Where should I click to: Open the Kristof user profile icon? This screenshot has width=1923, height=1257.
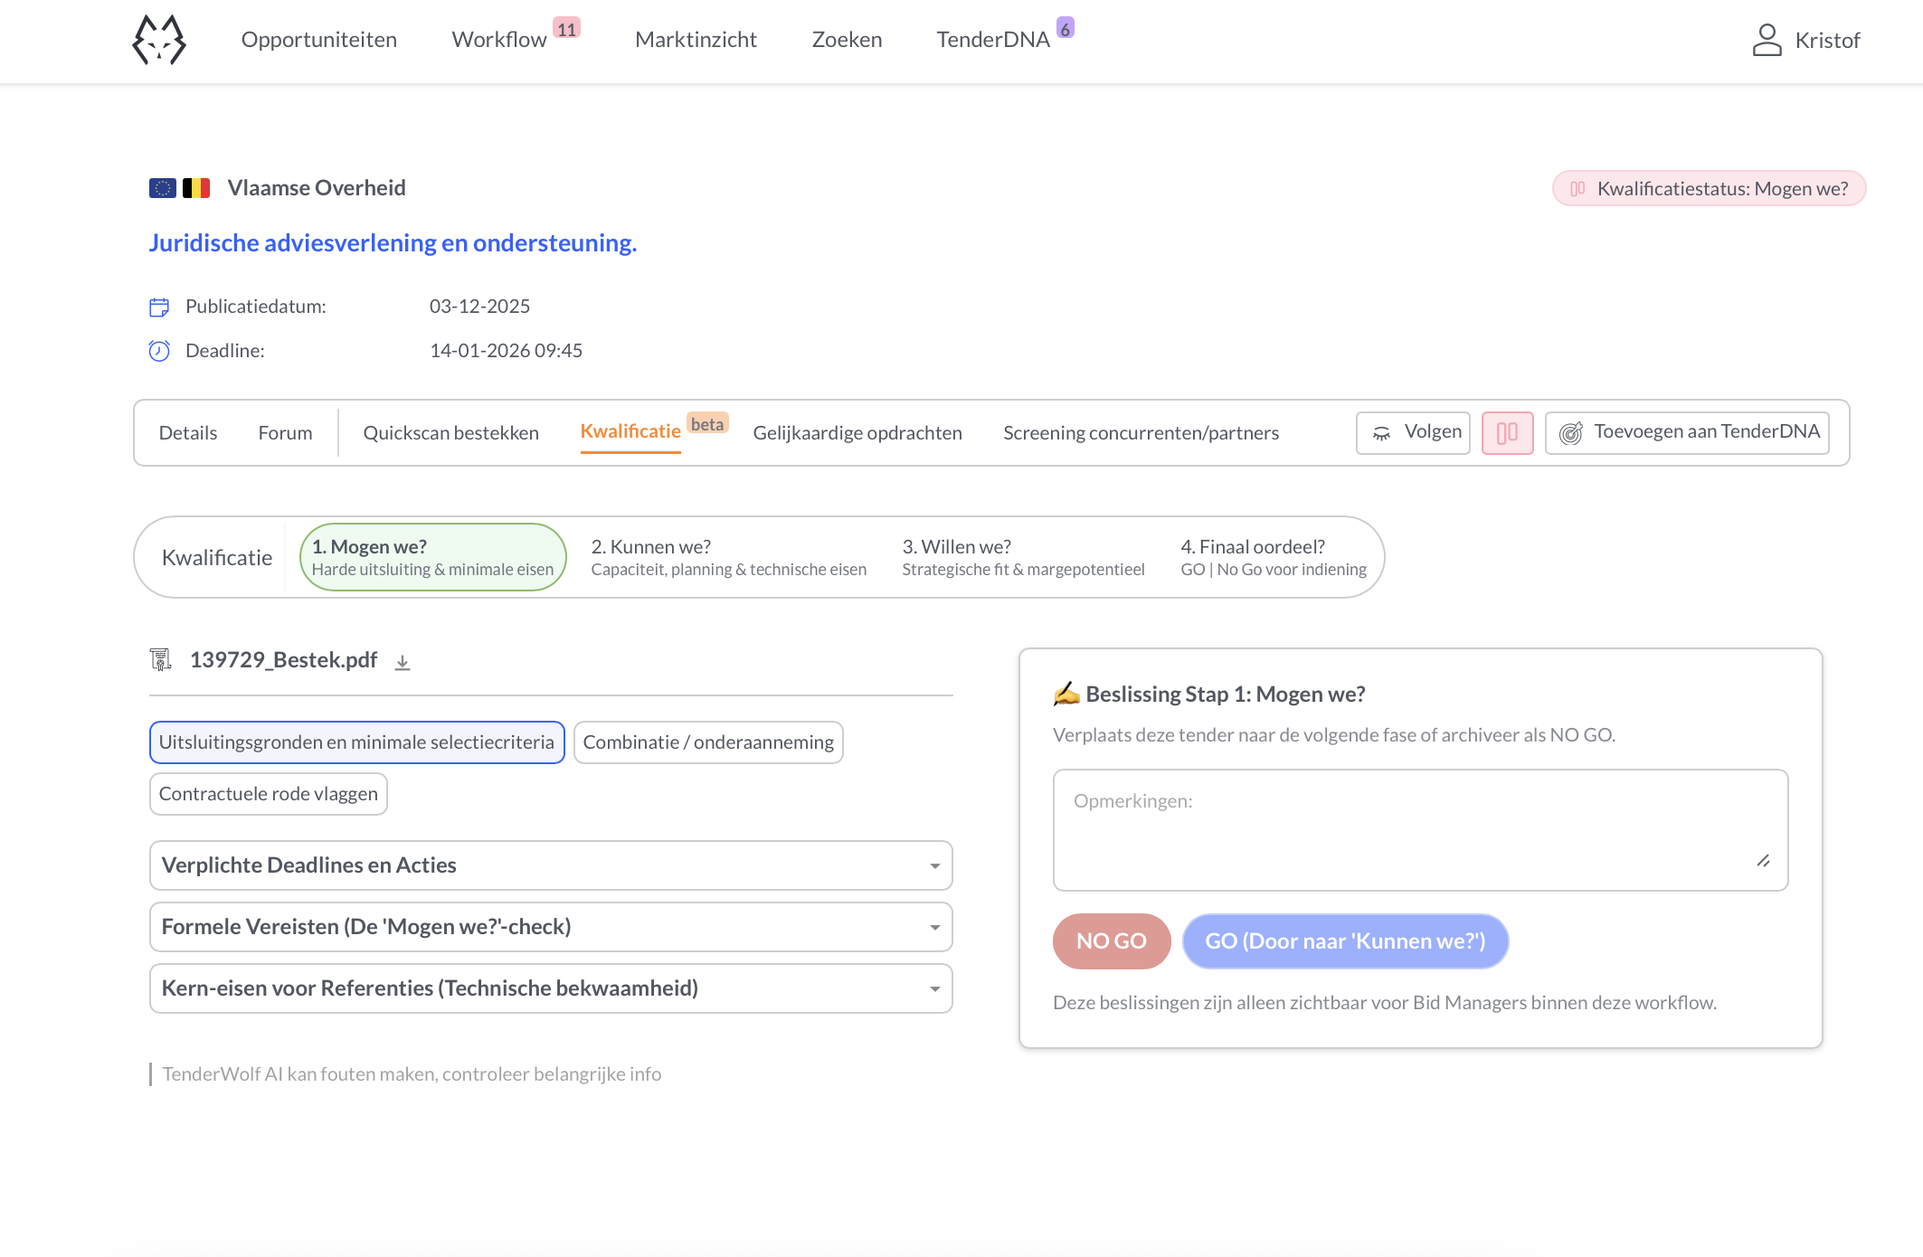[x=1766, y=40]
